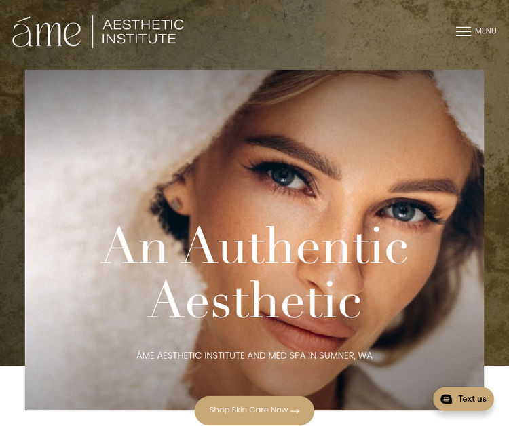The width and height of the screenshot is (509, 426).
Task: Click the woman's eye nearest the ear
Action: point(284,176)
